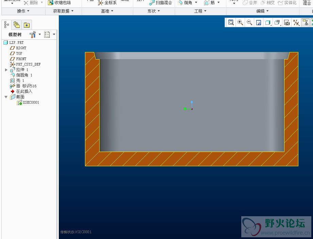This screenshot has width=313, height=239.
Task: Click the Repaint screen icon
Action: [x=259, y=22]
